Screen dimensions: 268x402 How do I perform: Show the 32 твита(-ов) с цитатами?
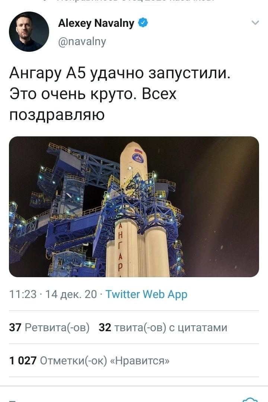click(x=163, y=327)
